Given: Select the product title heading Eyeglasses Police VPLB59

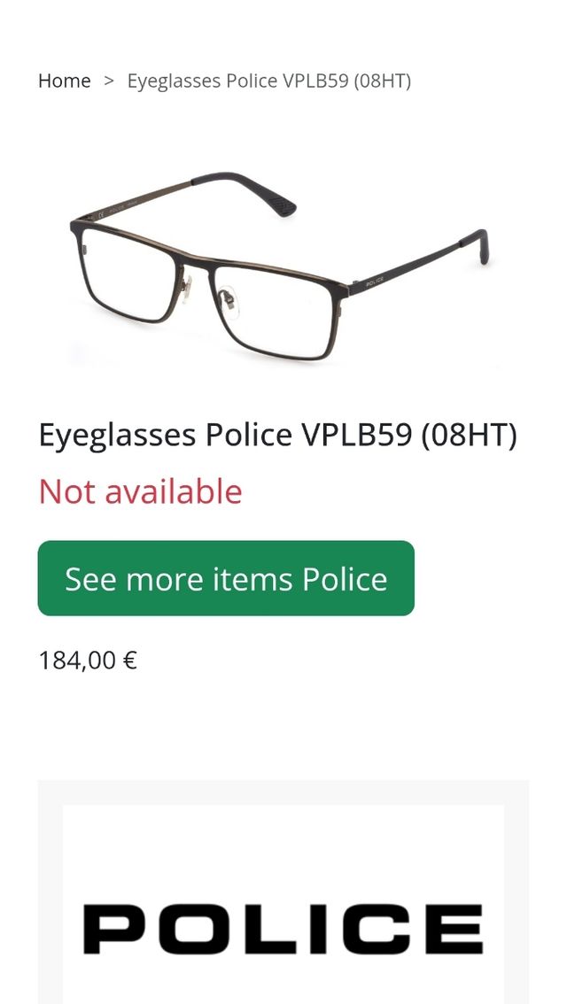Looking at the screenshot, I should pyautogui.click(x=277, y=436).
